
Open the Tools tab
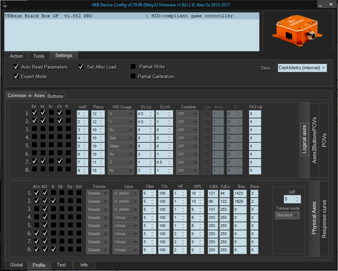coord(39,56)
